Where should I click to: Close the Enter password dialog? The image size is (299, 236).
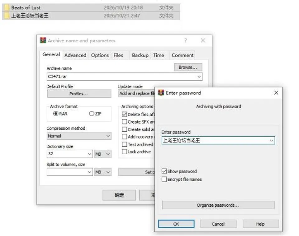(276, 93)
